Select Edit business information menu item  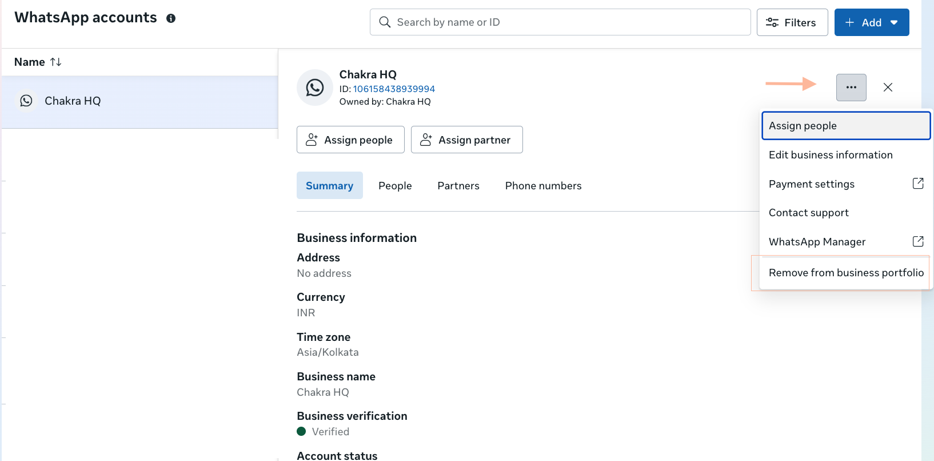(x=846, y=155)
